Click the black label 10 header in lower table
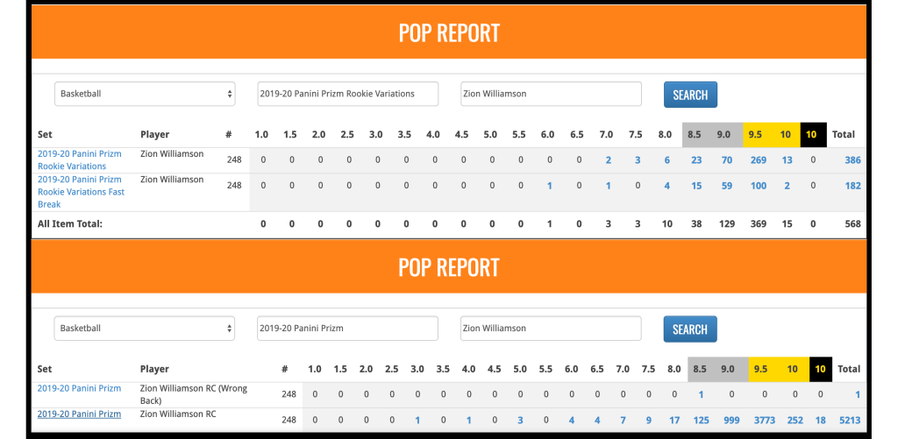Screen dimensions: 898x439 820,369
